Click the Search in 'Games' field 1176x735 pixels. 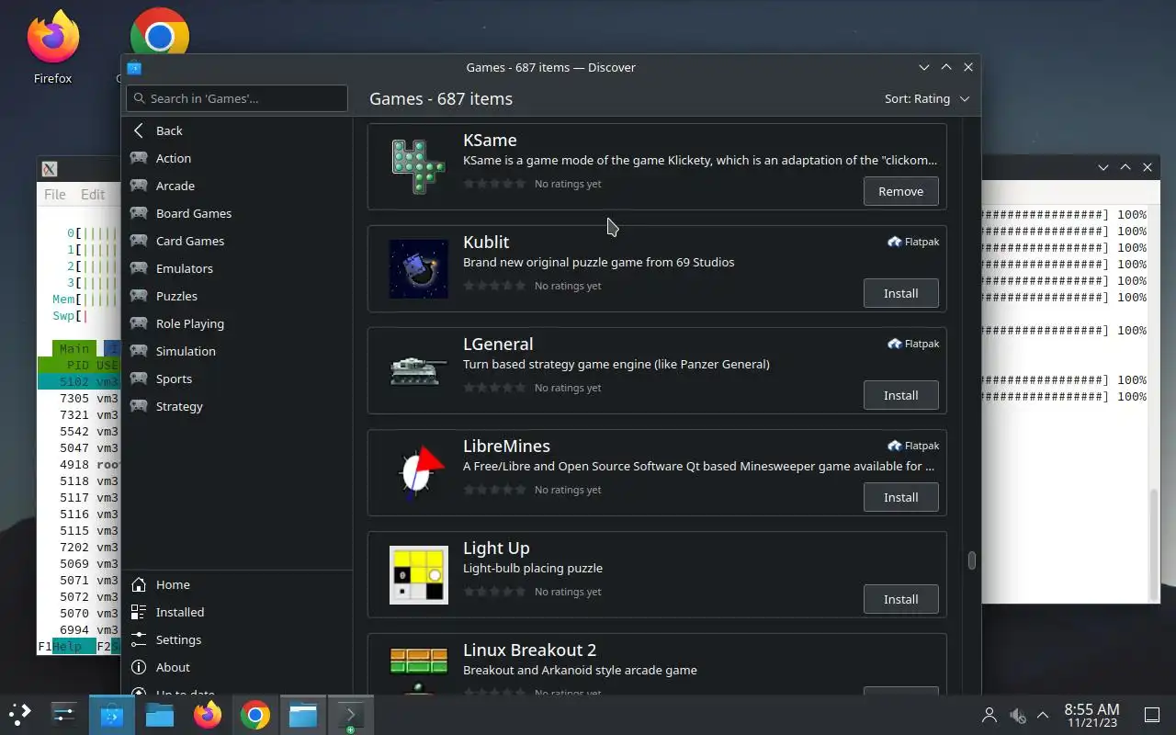237,98
